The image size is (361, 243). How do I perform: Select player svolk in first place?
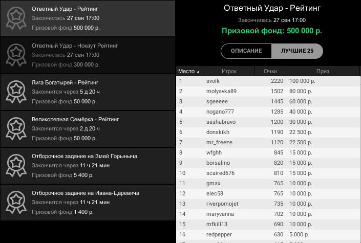point(213,81)
